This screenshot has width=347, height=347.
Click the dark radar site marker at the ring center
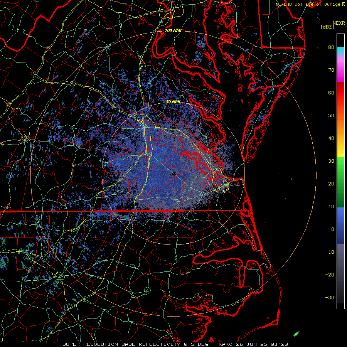174,173
